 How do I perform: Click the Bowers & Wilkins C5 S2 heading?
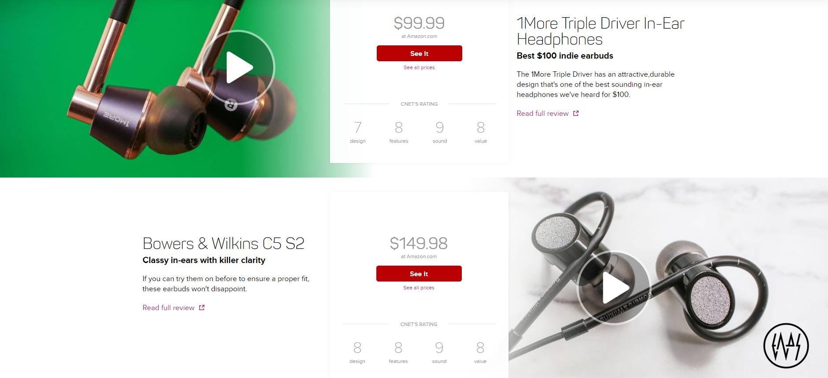[223, 243]
